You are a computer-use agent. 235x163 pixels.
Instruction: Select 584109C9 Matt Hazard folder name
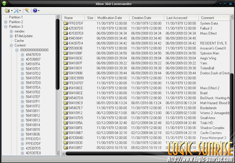point(76,103)
